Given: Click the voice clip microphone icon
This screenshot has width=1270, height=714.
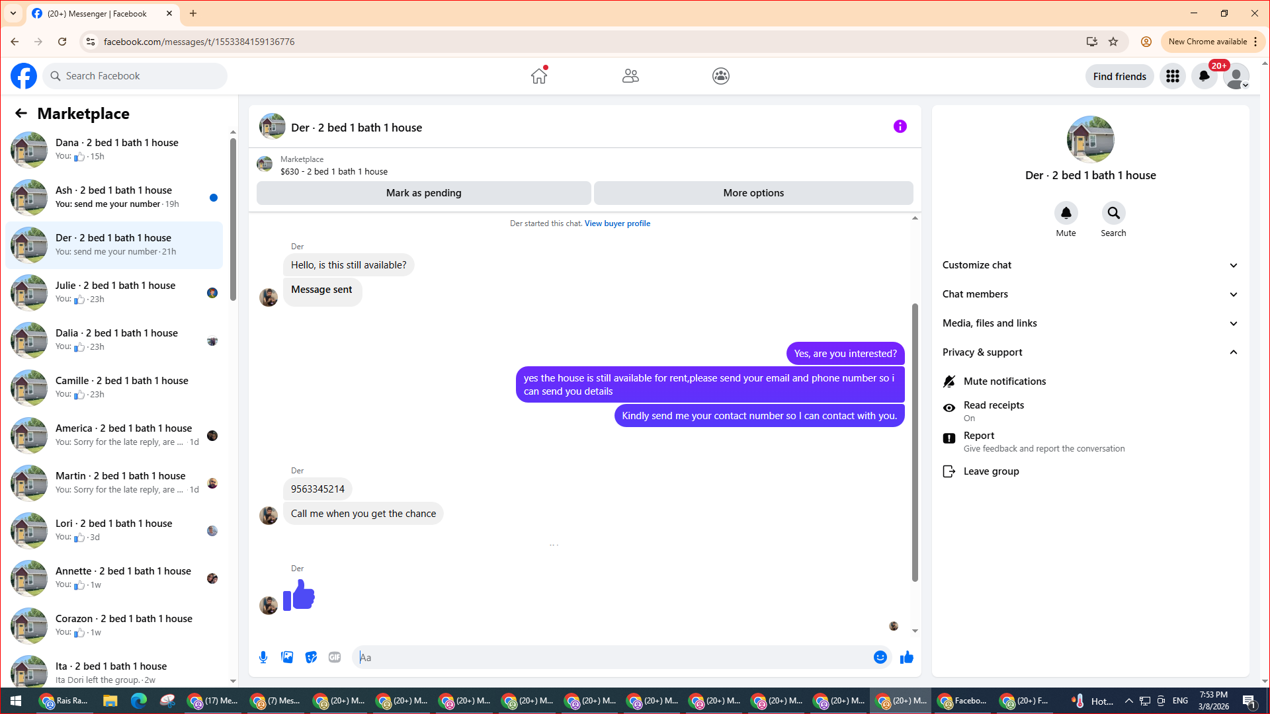Looking at the screenshot, I should click(x=263, y=657).
